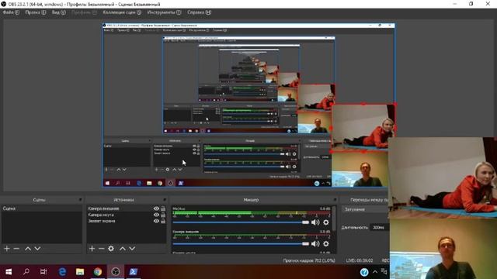497x279 pixels.
Task: Open Камера внешняя mixer settings gear
Action: tap(326, 244)
